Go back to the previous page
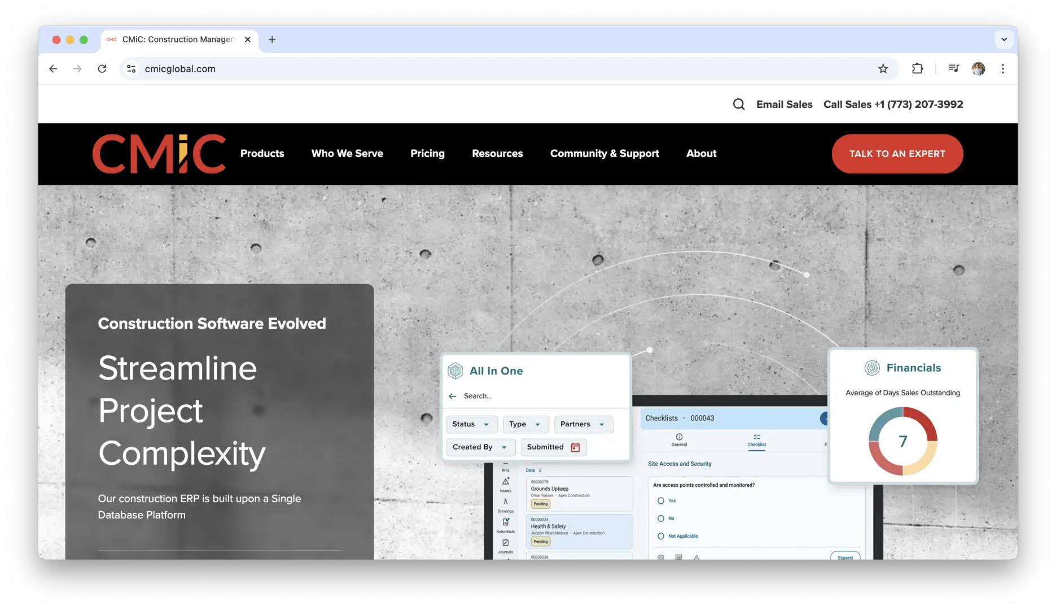1056x610 pixels. coord(53,69)
